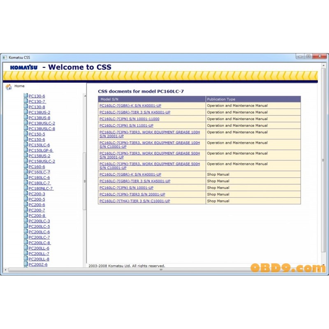
Task: Click the main window scroll-up arrow
Action: pyautogui.click(x=323, y=66)
